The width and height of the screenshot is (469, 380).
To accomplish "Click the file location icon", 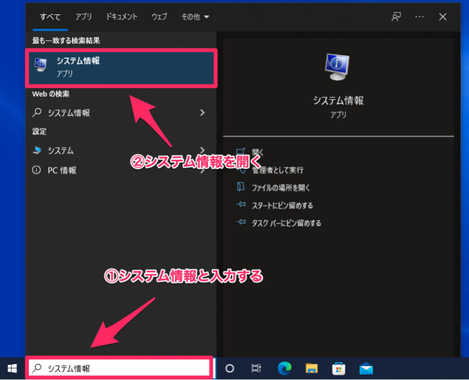I will point(241,187).
